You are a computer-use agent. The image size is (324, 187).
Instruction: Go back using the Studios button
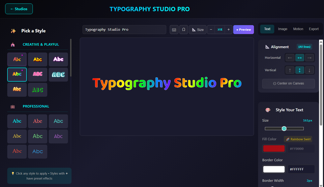pyautogui.click(x=19, y=9)
